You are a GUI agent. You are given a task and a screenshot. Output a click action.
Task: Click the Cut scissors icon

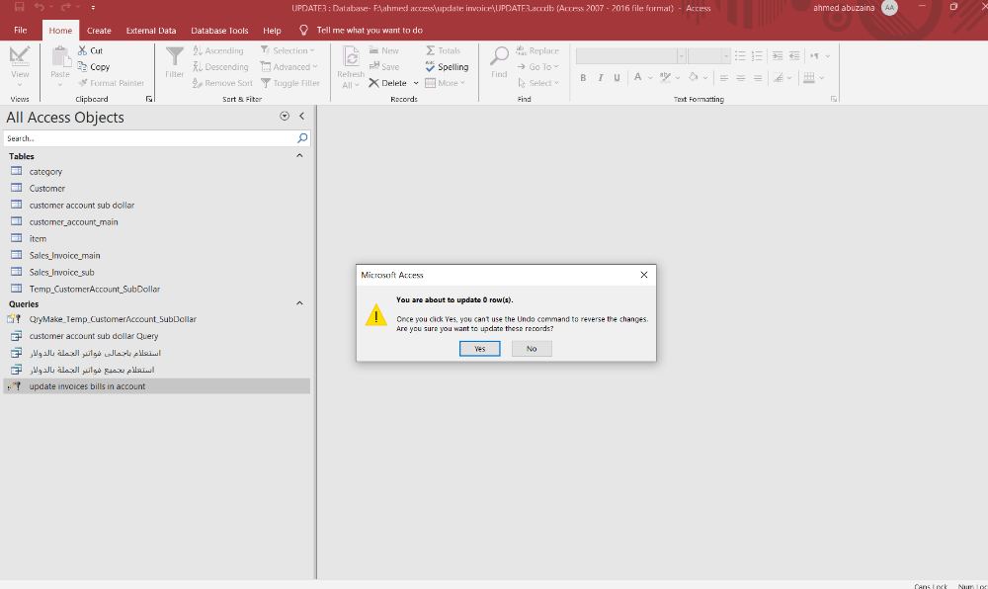coord(82,50)
